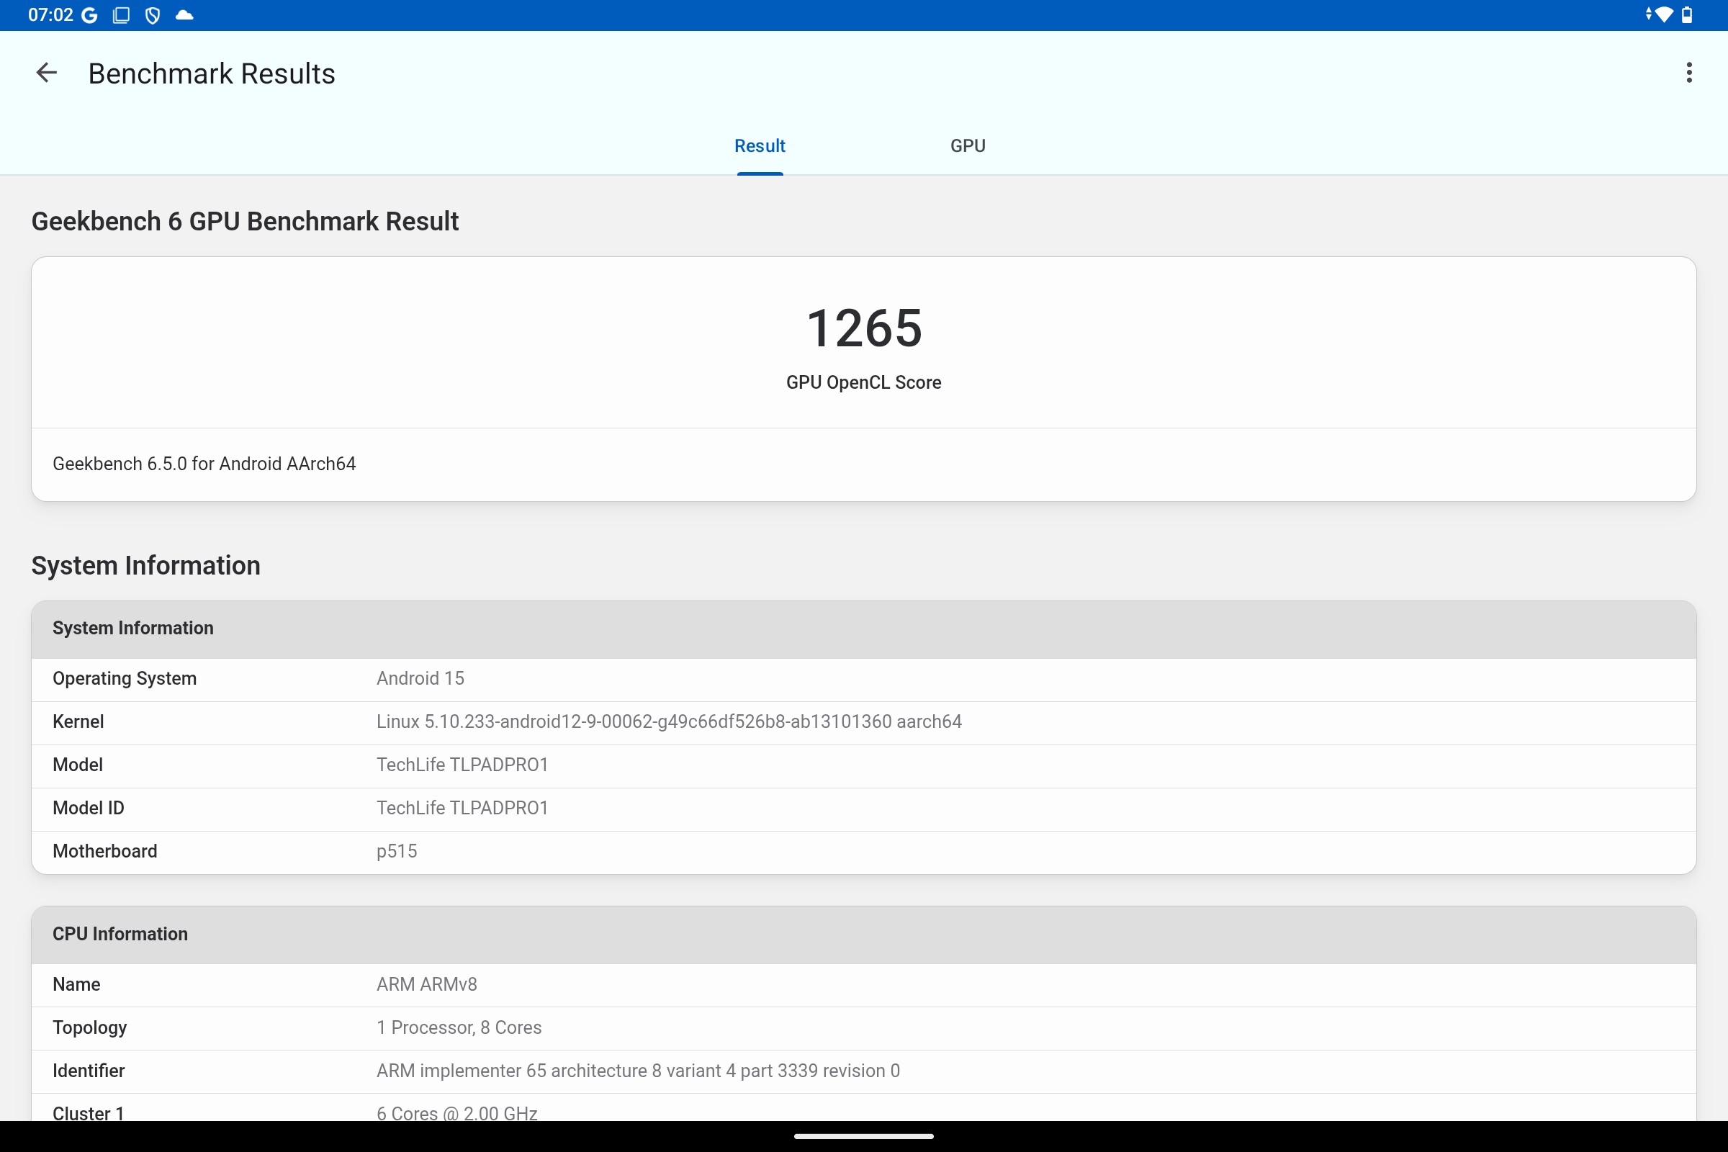This screenshot has width=1728, height=1152.
Task: Tap the Model ID row value
Action: tap(462, 808)
